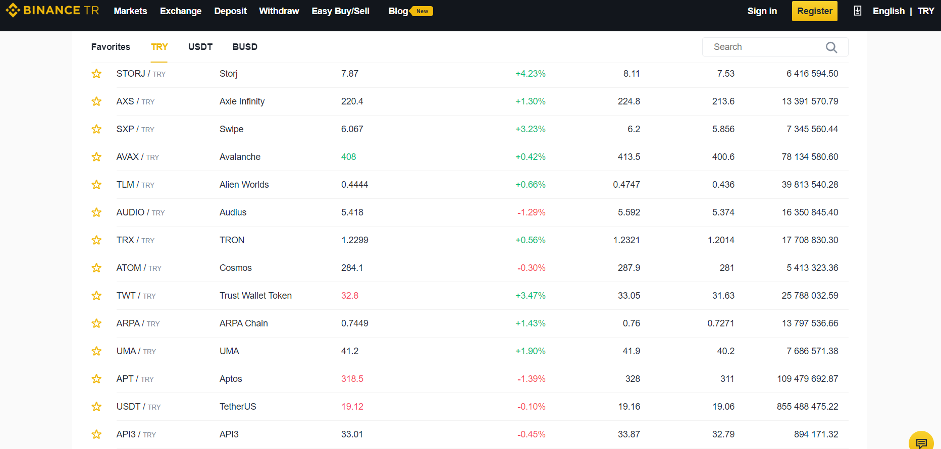The image size is (941, 449).
Task: Switch to the BUSD market tab
Action: 245,47
